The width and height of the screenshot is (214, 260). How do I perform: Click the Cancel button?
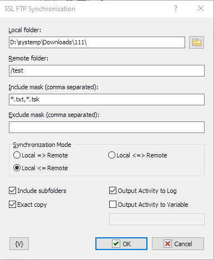point(178,244)
